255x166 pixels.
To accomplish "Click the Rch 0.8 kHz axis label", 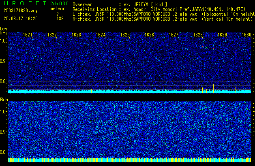I will tap(3, 152).
